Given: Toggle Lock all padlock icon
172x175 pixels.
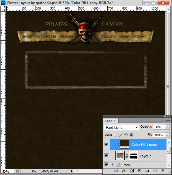Looking at the screenshot, I should tap(131, 135).
